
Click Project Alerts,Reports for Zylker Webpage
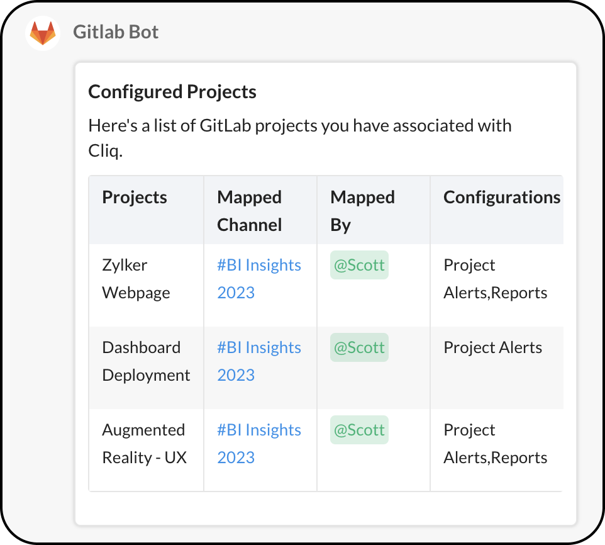point(495,279)
